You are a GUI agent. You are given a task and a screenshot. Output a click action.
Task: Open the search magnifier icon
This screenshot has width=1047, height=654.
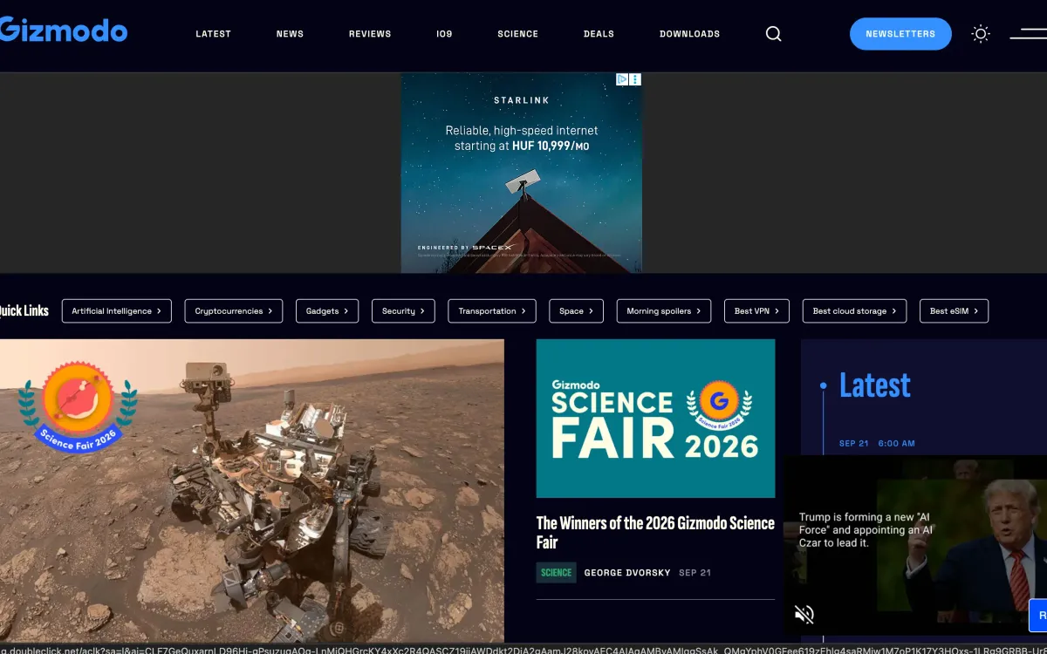click(x=773, y=34)
